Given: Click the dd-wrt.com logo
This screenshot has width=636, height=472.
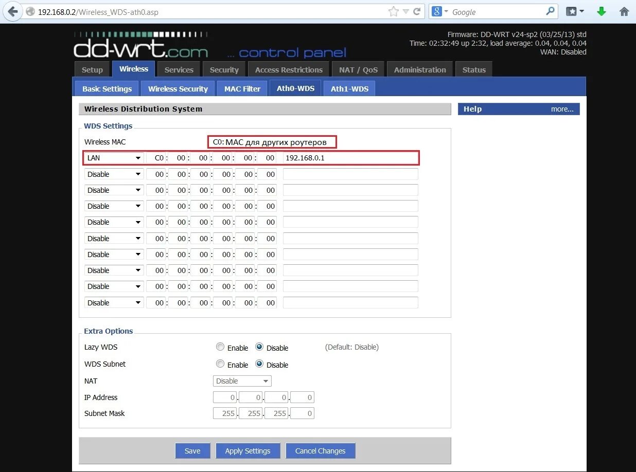Looking at the screenshot, I should pyautogui.click(x=140, y=45).
